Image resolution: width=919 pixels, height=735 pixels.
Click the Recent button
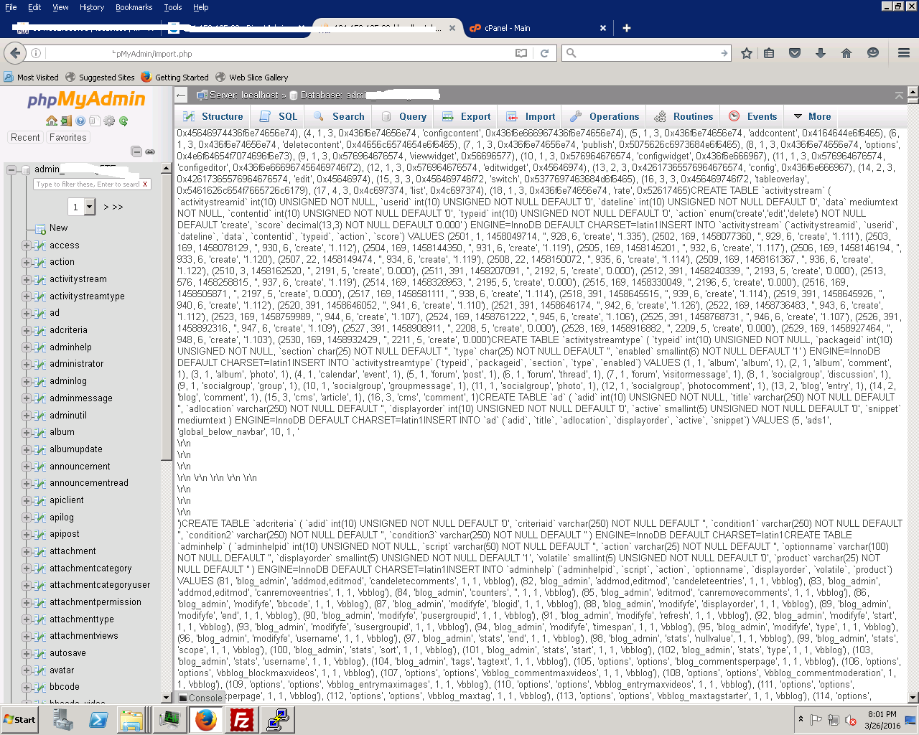(25, 138)
